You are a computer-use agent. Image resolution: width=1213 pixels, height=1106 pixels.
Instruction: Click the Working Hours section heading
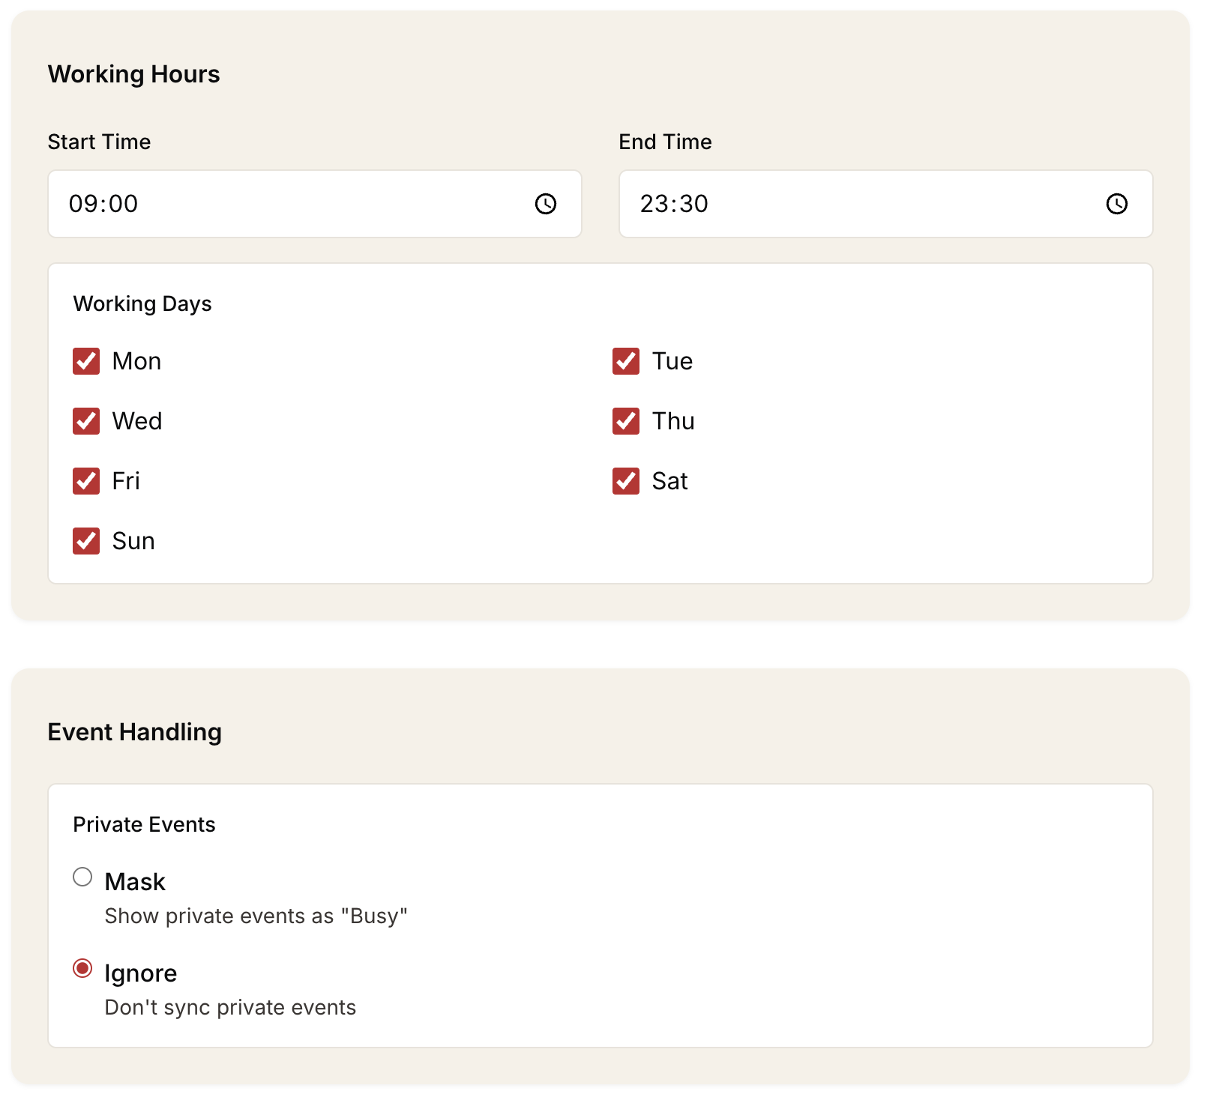coord(133,73)
